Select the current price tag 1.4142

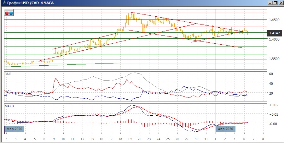tap(273, 33)
